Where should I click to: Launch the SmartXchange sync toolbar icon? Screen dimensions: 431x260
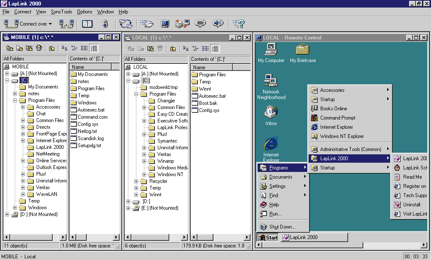tap(126, 24)
